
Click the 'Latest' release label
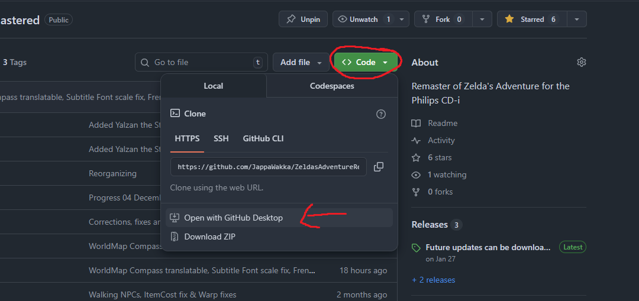573,247
